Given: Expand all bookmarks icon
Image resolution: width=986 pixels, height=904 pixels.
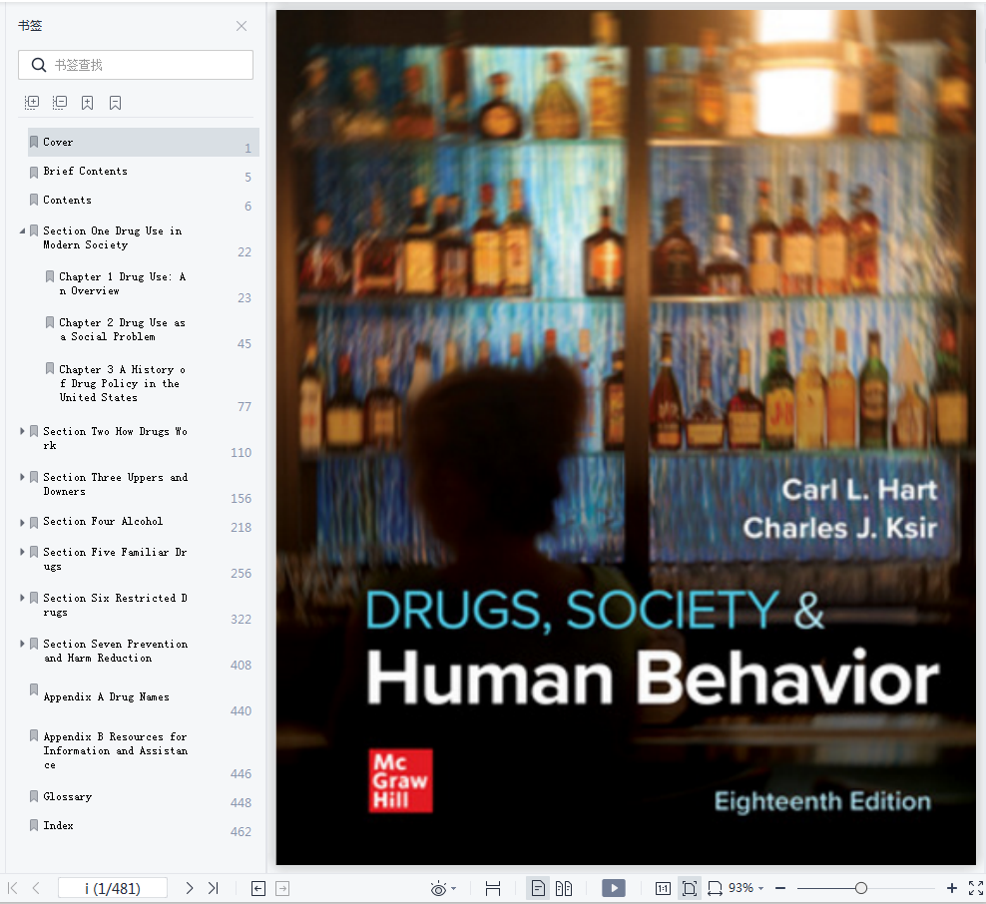Looking at the screenshot, I should point(32,103).
